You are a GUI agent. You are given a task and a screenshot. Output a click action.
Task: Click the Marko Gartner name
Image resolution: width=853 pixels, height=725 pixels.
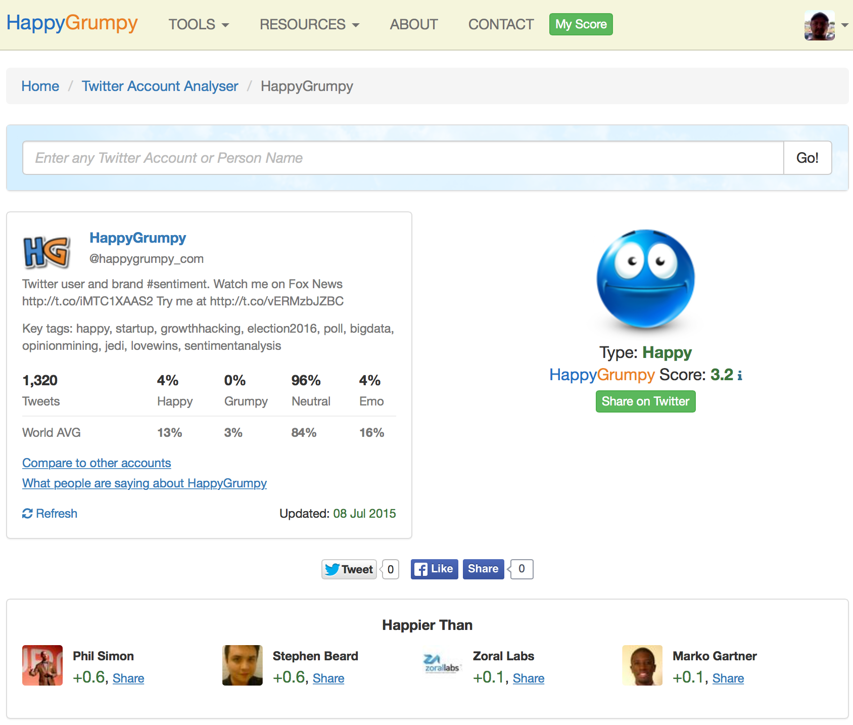pyautogui.click(x=715, y=656)
